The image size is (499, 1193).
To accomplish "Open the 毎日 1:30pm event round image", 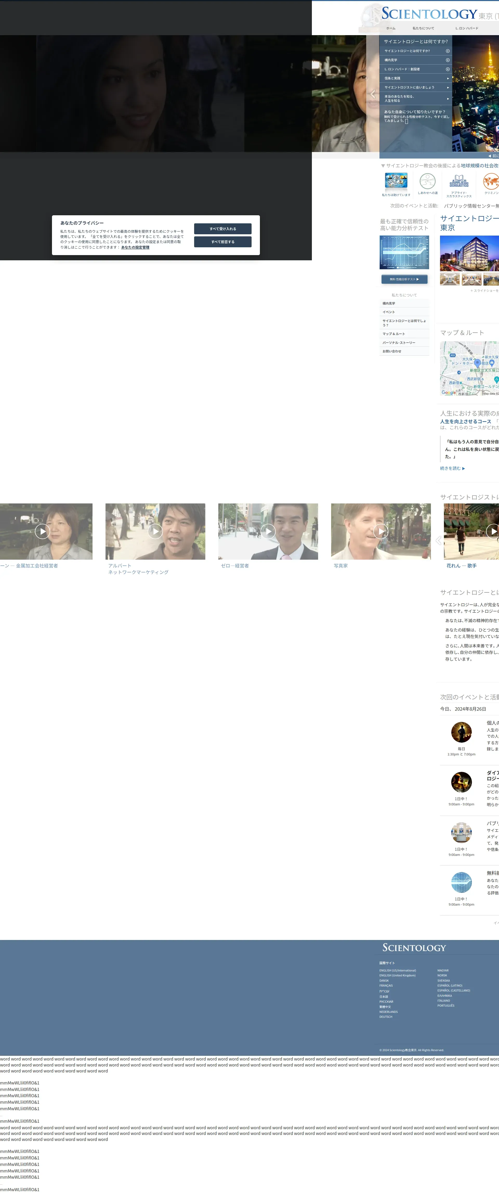I will coord(461,733).
